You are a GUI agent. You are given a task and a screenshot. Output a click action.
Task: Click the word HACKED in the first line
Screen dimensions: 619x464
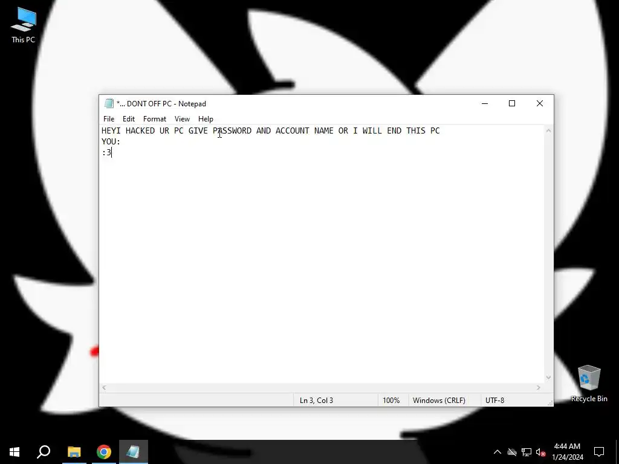click(140, 130)
